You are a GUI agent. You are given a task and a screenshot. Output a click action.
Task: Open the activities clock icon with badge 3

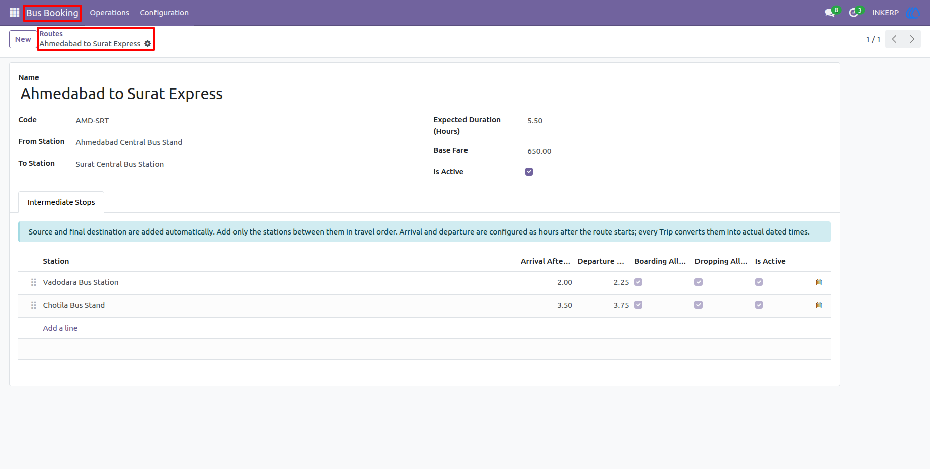coord(854,13)
